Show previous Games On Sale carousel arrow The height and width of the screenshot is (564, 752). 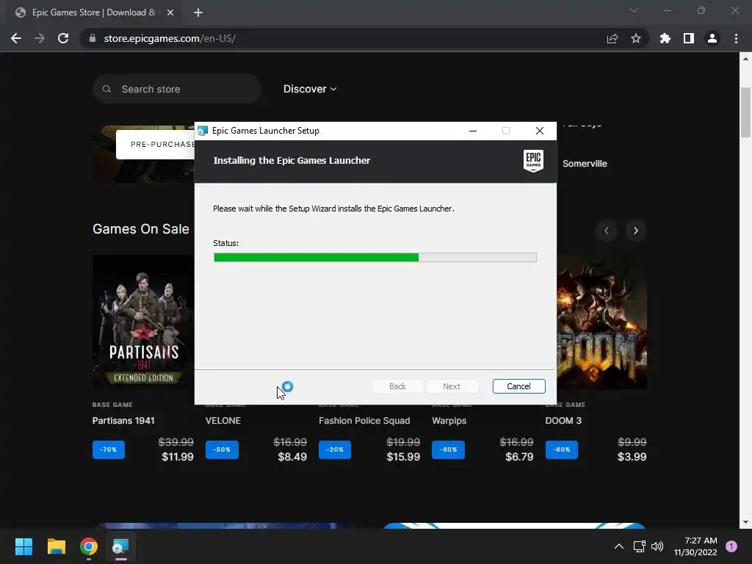coord(606,231)
